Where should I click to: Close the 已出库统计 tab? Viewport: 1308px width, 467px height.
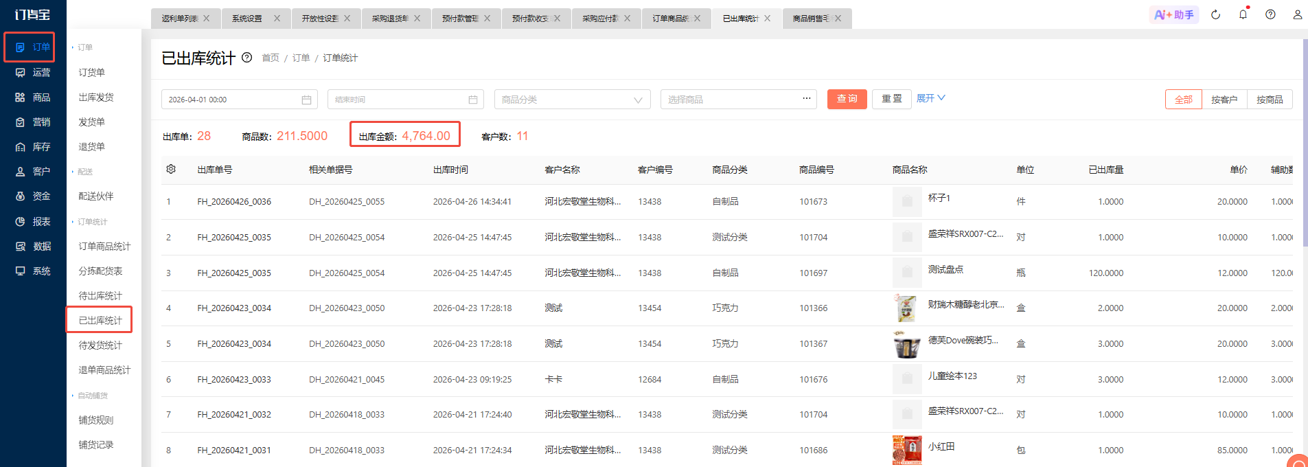(767, 19)
